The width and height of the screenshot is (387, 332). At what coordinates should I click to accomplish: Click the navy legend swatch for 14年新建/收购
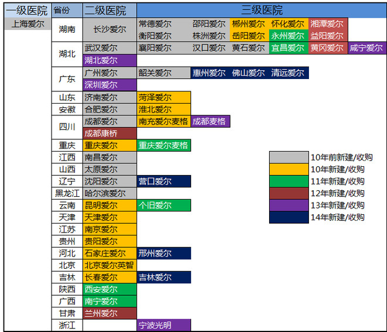(288, 217)
